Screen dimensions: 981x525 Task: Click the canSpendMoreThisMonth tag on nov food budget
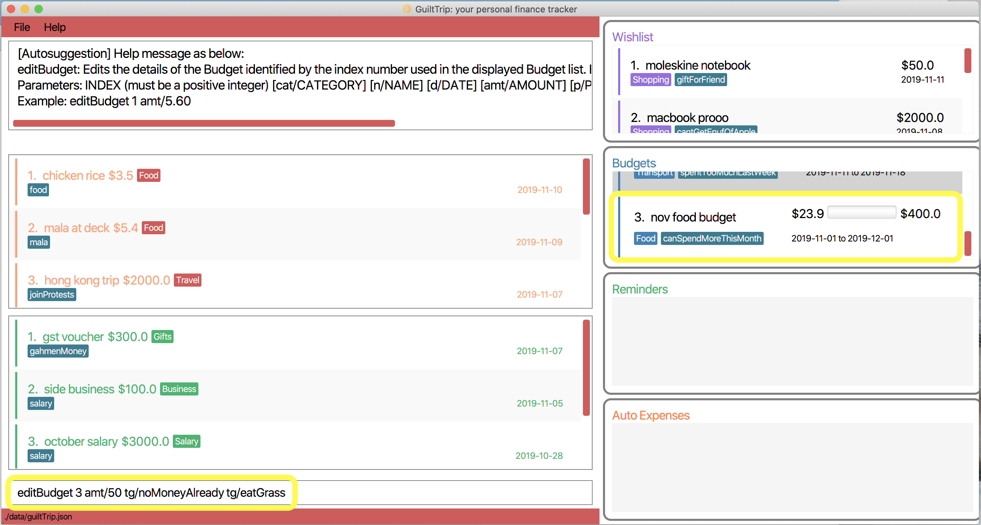pos(713,238)
